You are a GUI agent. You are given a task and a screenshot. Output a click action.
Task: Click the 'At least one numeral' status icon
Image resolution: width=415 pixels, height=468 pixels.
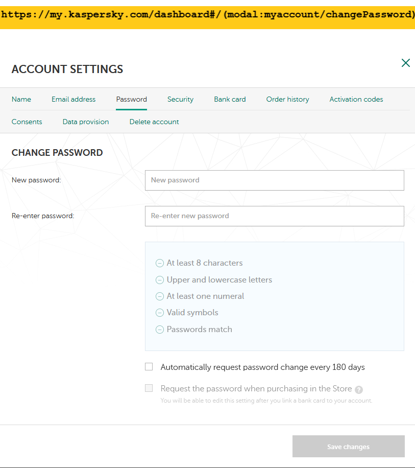(160, 296)
